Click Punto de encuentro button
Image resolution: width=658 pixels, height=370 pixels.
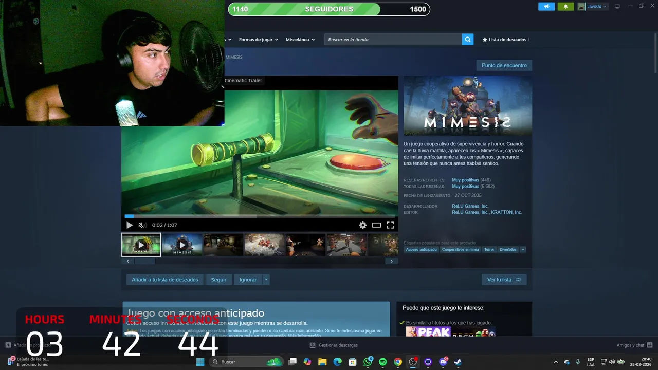(x=504, y=65)
